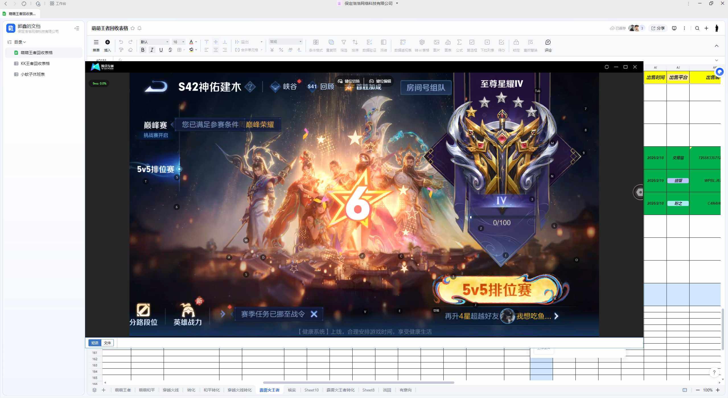Open the font size 10 dropdown
Image resolution: width=728 pixels, height=398 pixels.
pyautogui.click(x=179, y=42)
